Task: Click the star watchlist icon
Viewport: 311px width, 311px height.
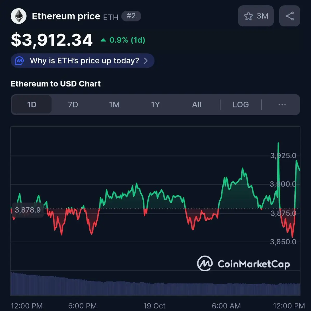Action: point(248,16)
